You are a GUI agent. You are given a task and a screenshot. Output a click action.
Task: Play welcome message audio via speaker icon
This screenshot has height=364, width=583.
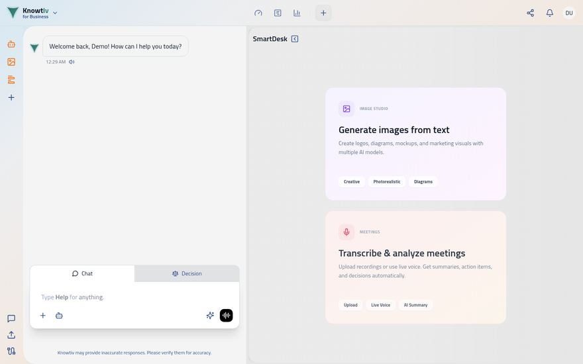(x=72, y=62)
